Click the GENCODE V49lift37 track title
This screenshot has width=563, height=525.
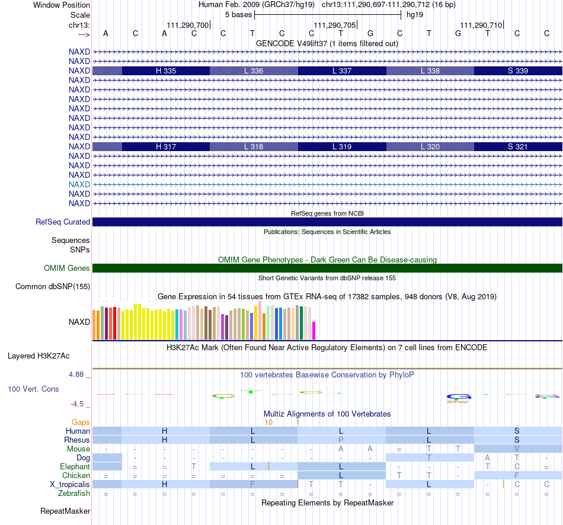tap(327, 44)
